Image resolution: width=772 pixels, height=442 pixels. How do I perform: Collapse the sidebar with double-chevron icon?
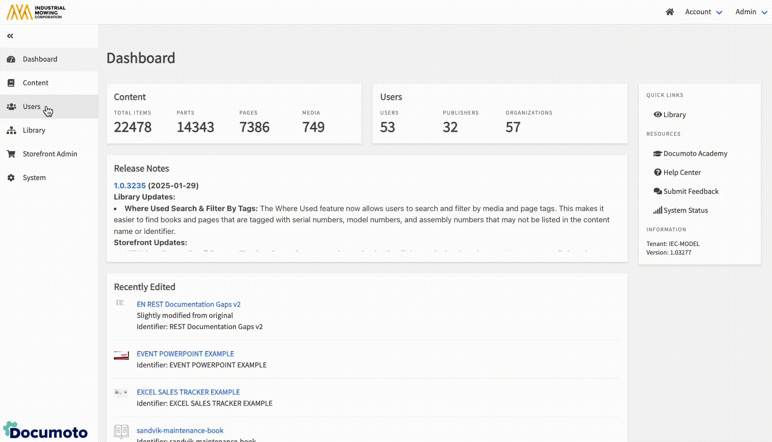pos(10,36)
